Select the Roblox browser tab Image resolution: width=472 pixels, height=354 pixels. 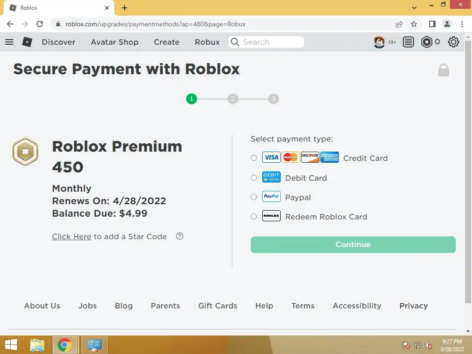click(x=59, y=8)
